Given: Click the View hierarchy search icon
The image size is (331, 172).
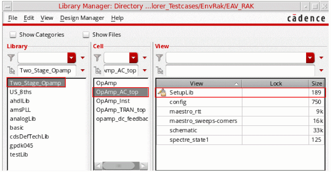Looking at the screenshot, I should (x=159, y=70).
